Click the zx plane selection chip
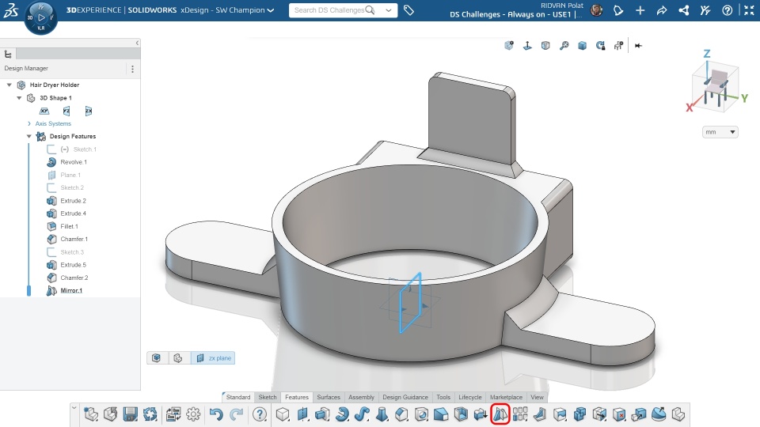This screenshot has width=760, height=427. point(213,357)
